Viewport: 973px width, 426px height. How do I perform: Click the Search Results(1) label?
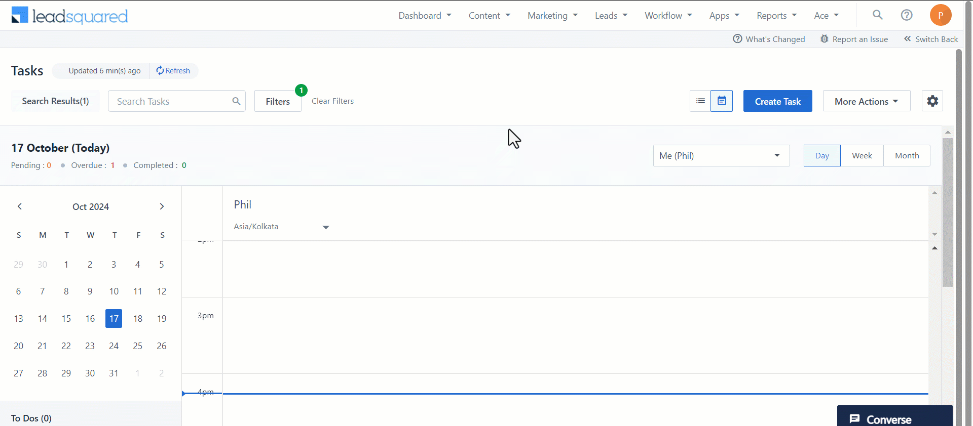click(55, 101)
